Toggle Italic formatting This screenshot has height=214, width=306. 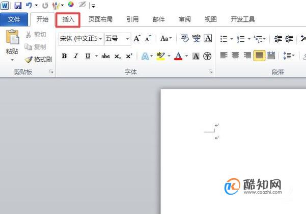pos(76,56)
